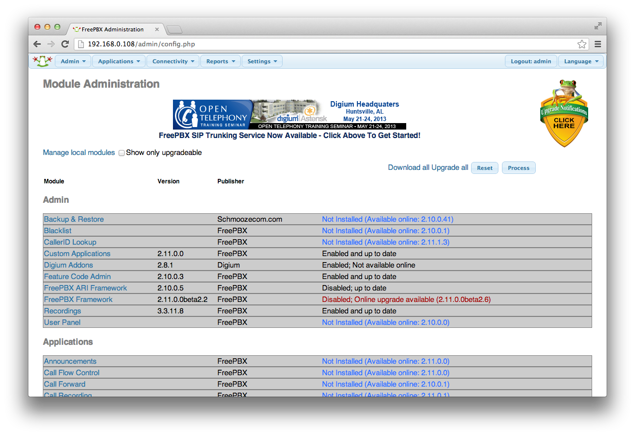The width and height of the screenshot is (635, 436).
Task: Open the Call Forward module
Action: (x=65, y=384)
